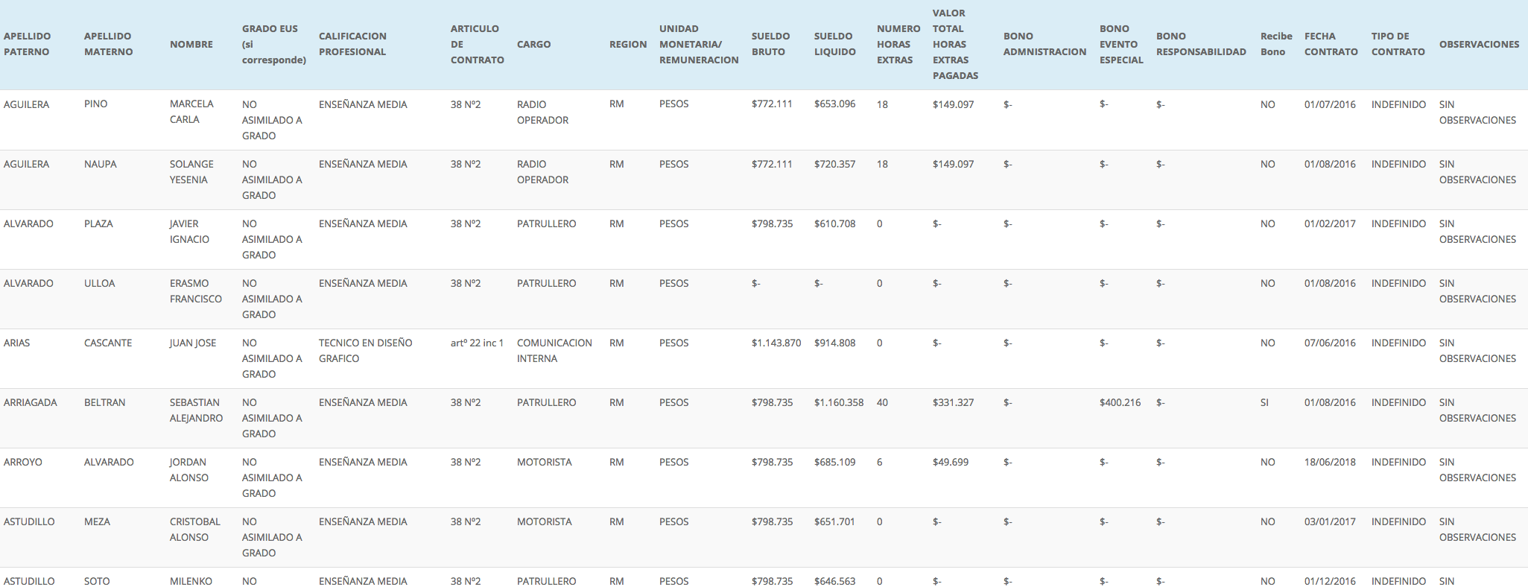This screenshot has height=587, width=1528.
Task: Click the OBSERVACIONES column header
Action: [x=1480, y=45]
